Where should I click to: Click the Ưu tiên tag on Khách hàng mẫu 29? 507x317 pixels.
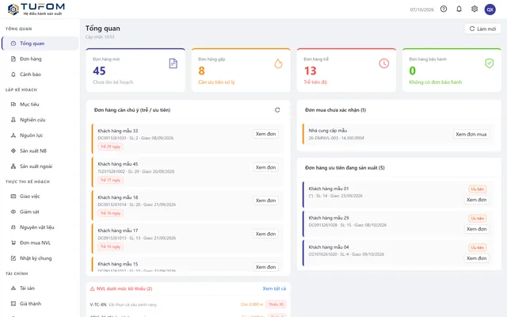click(478, 219)
